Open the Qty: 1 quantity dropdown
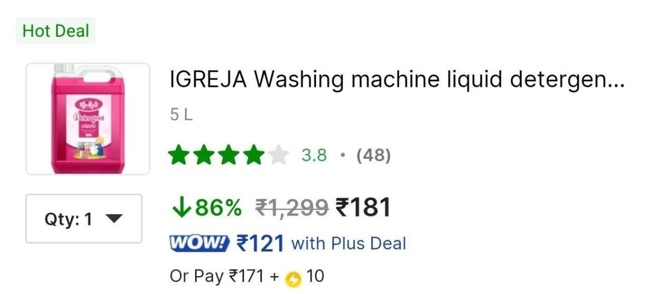Screen dimensions: 669x294 tap(84, 219)
